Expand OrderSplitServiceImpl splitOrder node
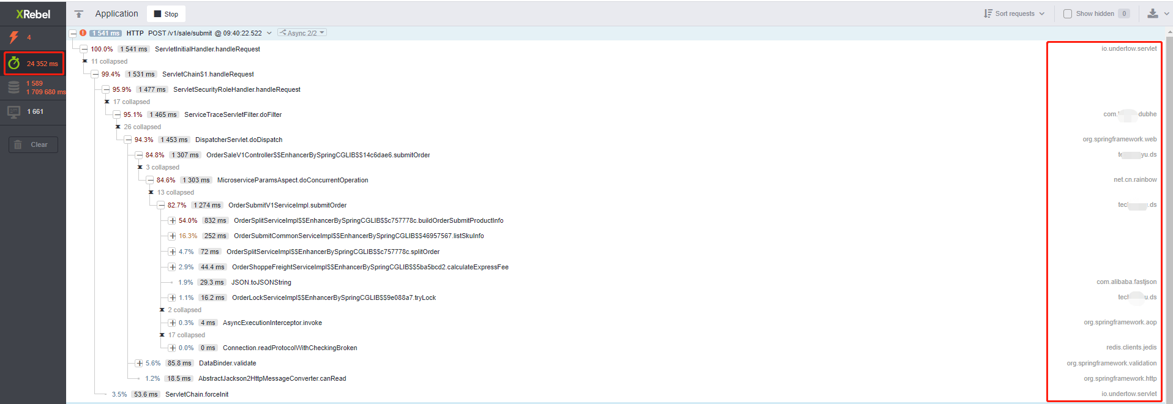The image size is (1173, 404). [x=172, y=252]
